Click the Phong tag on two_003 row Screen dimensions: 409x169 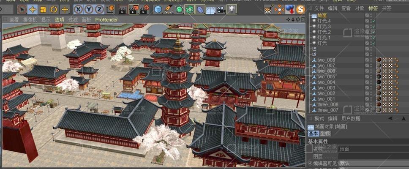[396, 88]
